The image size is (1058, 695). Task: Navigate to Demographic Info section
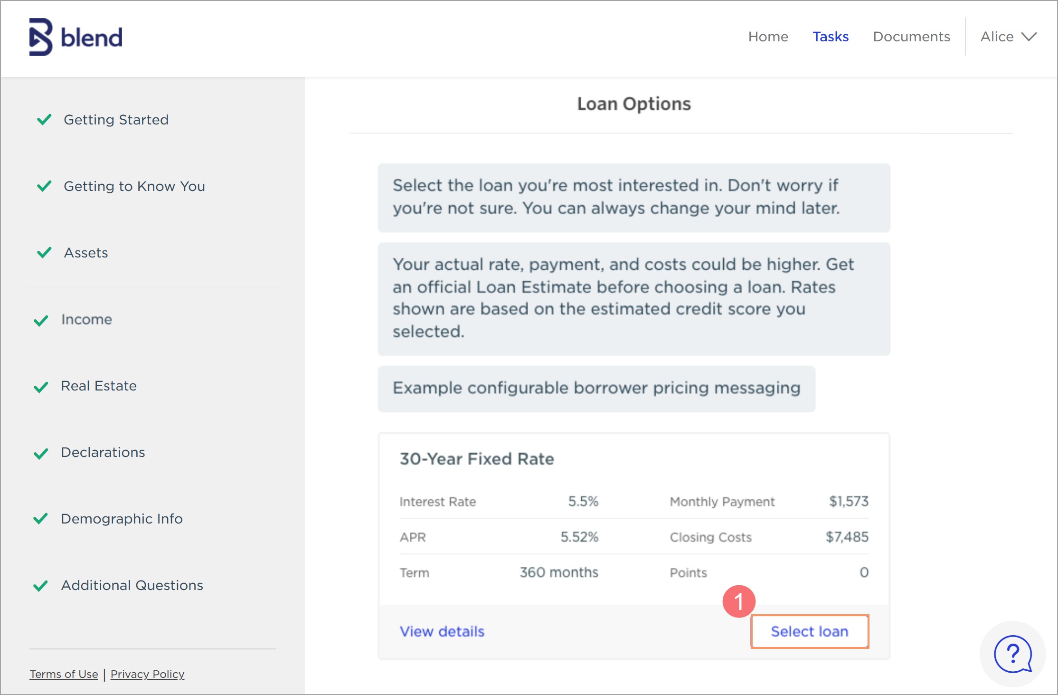122,519
